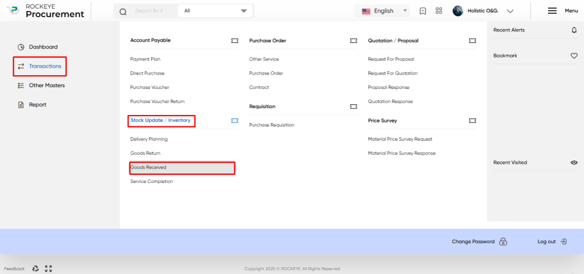This screenshot has height=274, width=584.
Task: Click the Log out button
Action: pyautogui.click(x=552, y=242)
